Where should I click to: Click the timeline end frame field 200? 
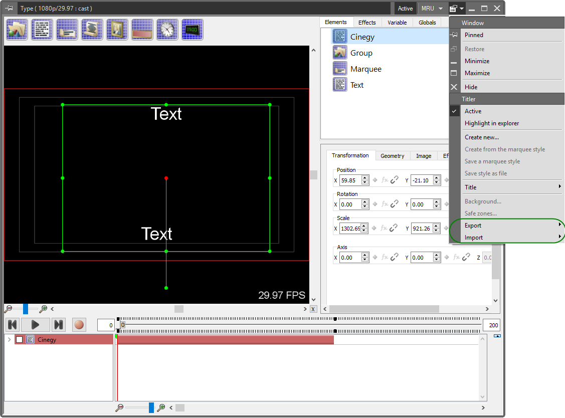491,325
